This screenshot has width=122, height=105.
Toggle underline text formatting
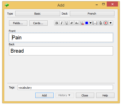tap(67, 23)
